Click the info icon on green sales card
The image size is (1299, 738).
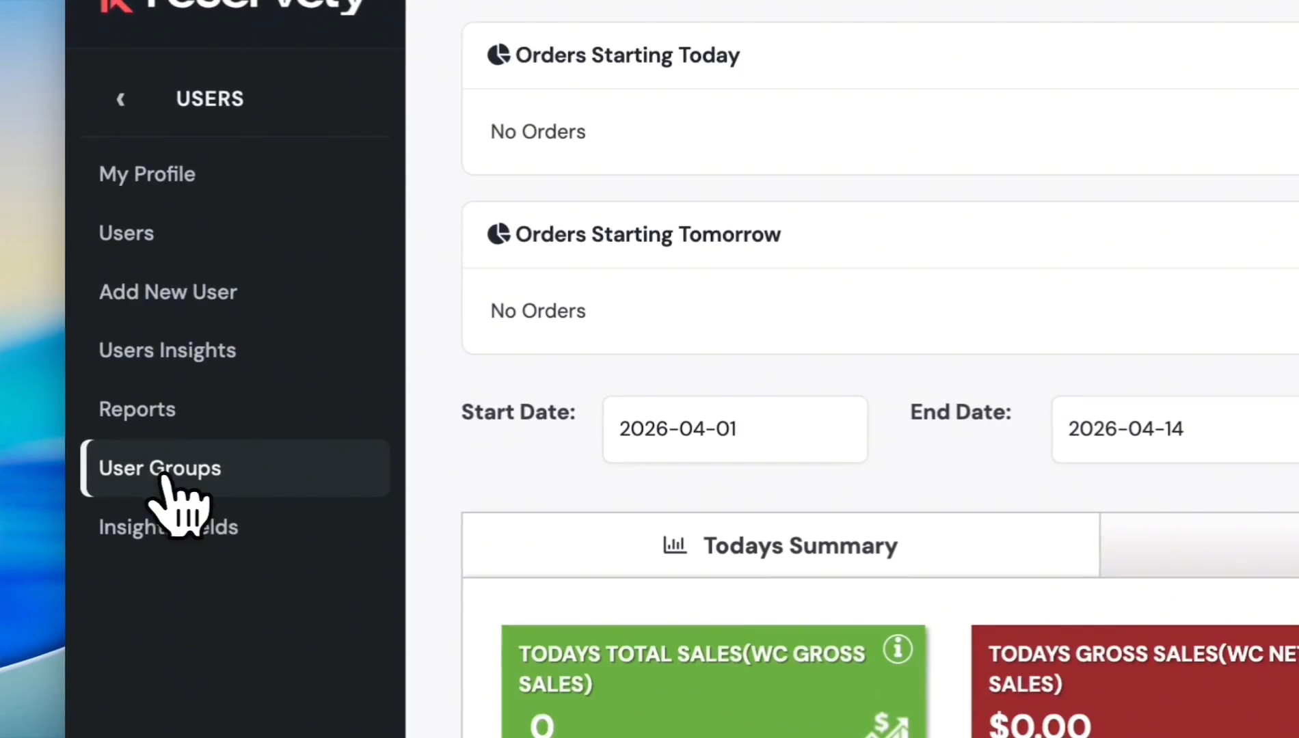pos(897,648)
